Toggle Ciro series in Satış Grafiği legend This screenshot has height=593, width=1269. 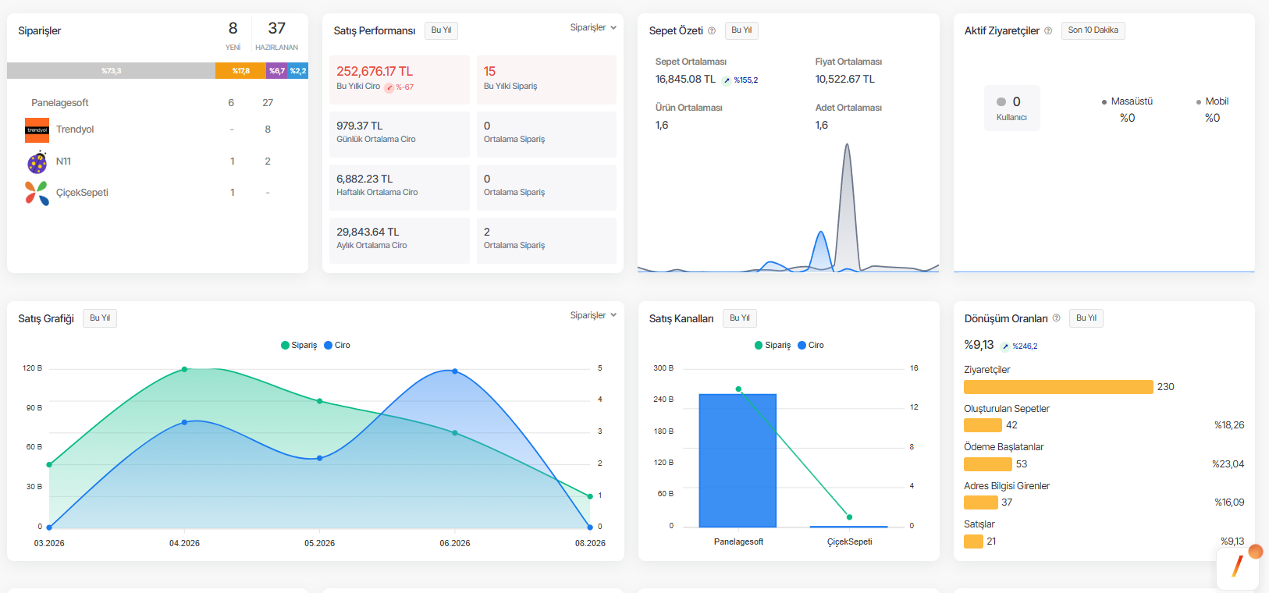click(337, 345)
